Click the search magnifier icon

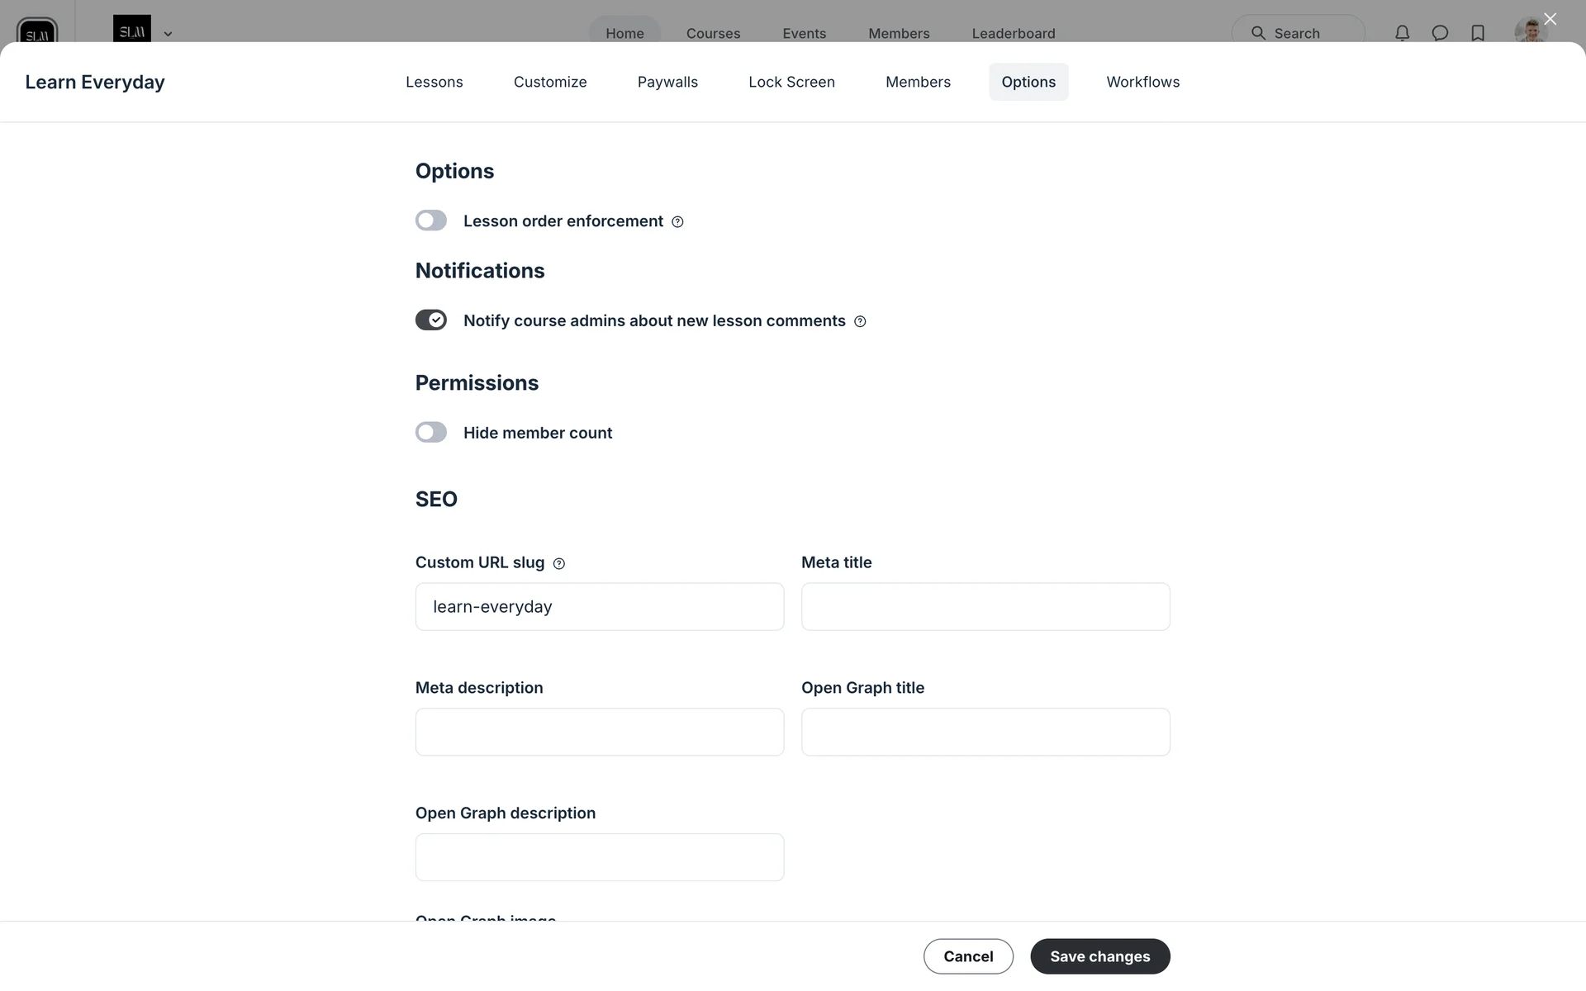1258,33
